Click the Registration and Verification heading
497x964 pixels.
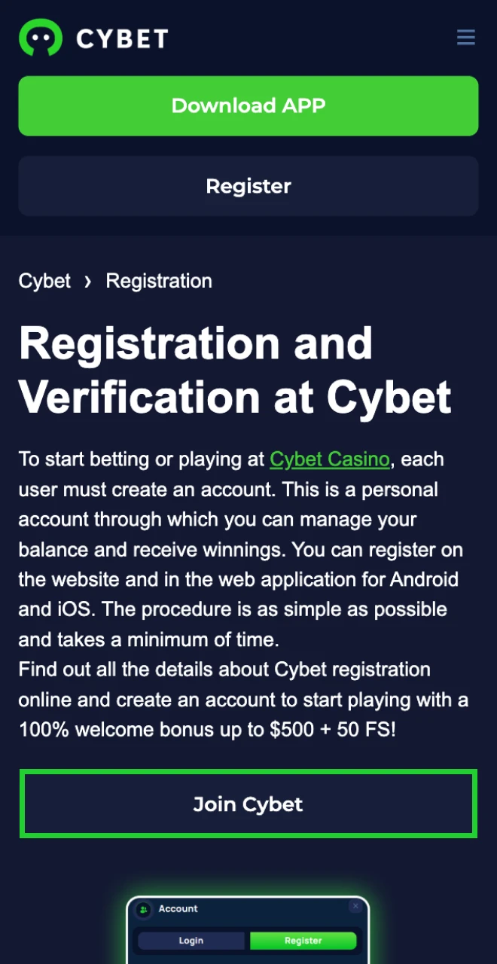[x=235, y=370]
